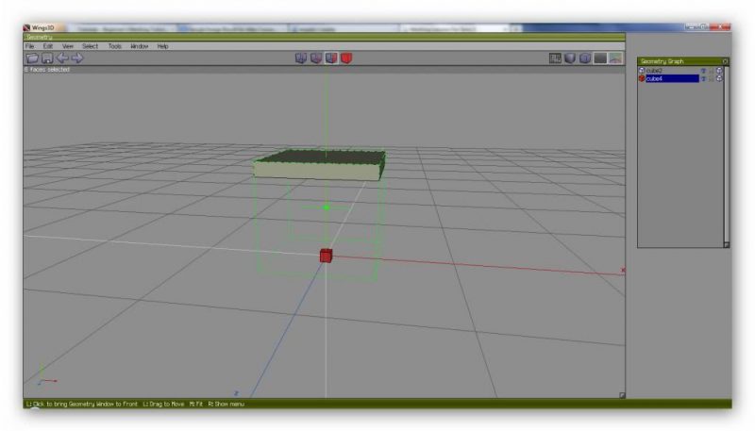Switch to Vertex selection mode
The width and height of the screenshot is (755, 431).
click(301, 58)
